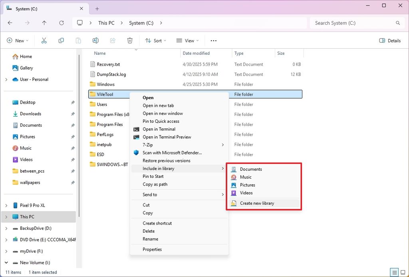409x277 pixels.
Task: Select the Windows folder row
Action: coord(195,84)
